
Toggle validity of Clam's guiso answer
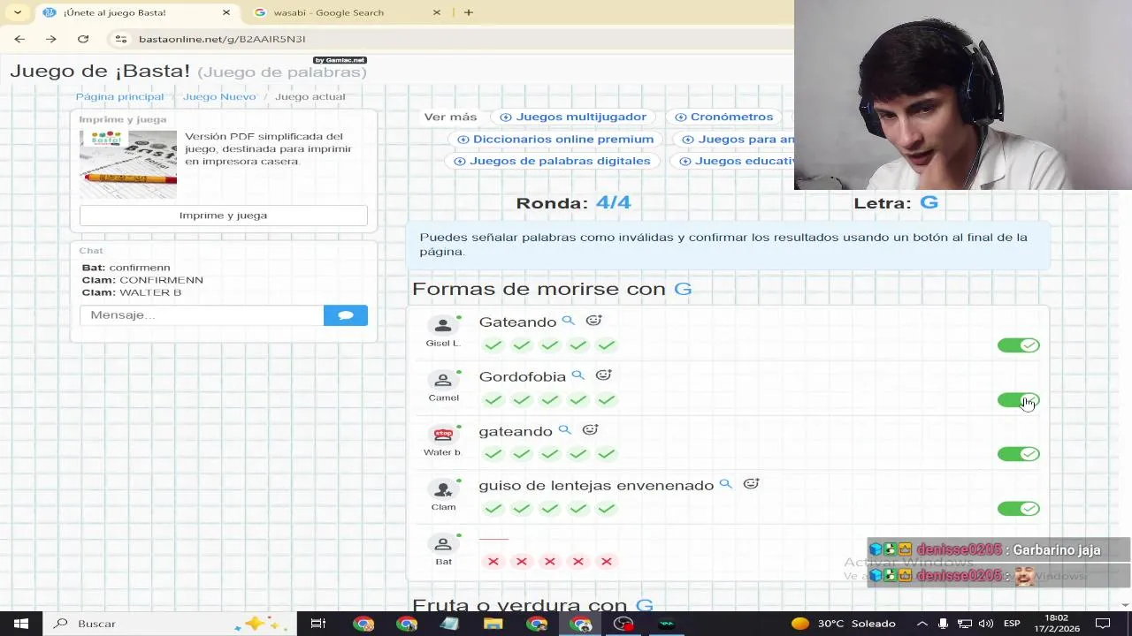point(1018,509)
